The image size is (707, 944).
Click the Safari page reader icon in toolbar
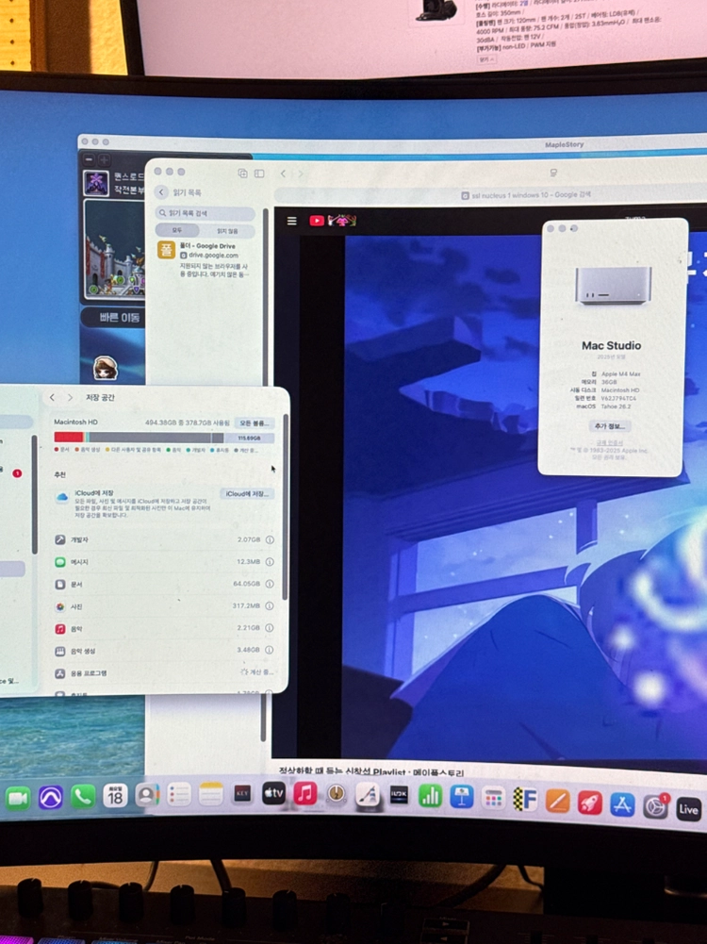coord(553,173)
